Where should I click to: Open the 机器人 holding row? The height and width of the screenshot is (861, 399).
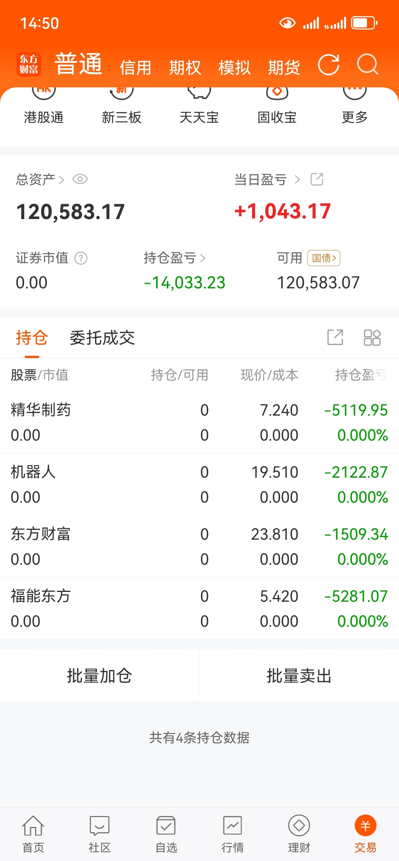coord(199,484)
